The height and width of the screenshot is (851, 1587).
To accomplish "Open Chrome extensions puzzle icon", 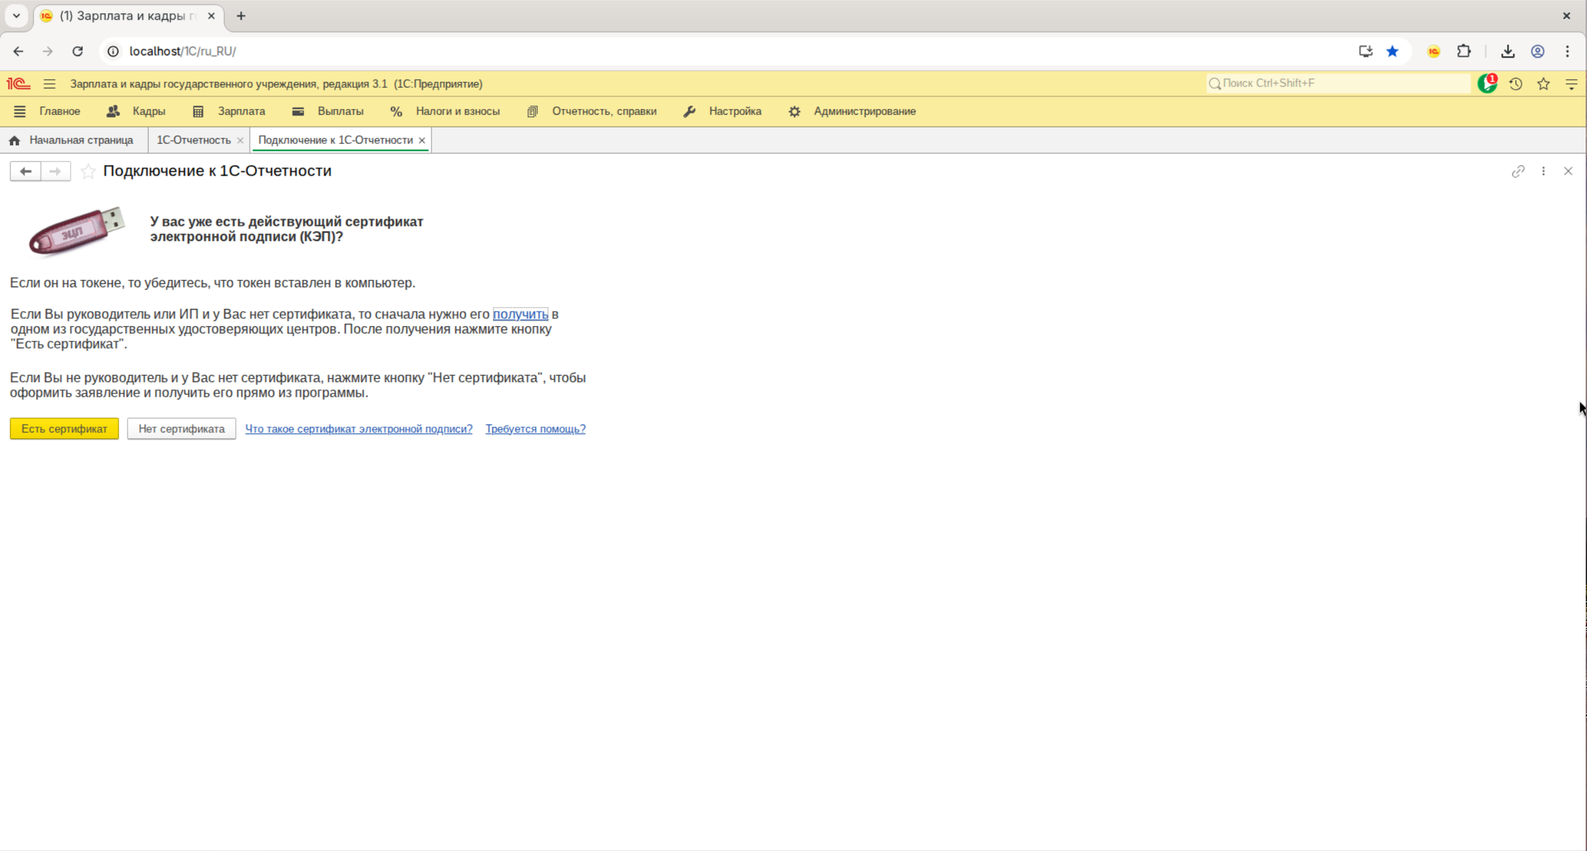I will pyautogui.click(x=1464, y=51).
